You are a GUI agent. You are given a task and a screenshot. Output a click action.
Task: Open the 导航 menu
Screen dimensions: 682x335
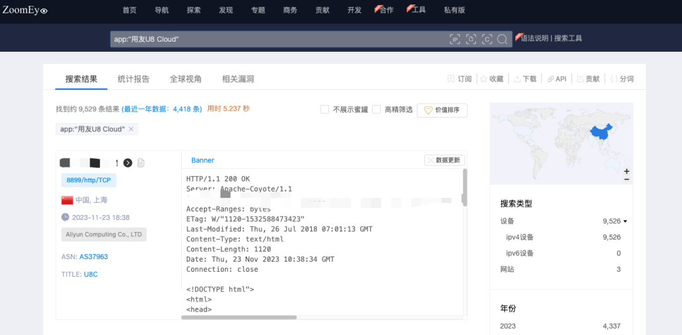tap(162, 10)
